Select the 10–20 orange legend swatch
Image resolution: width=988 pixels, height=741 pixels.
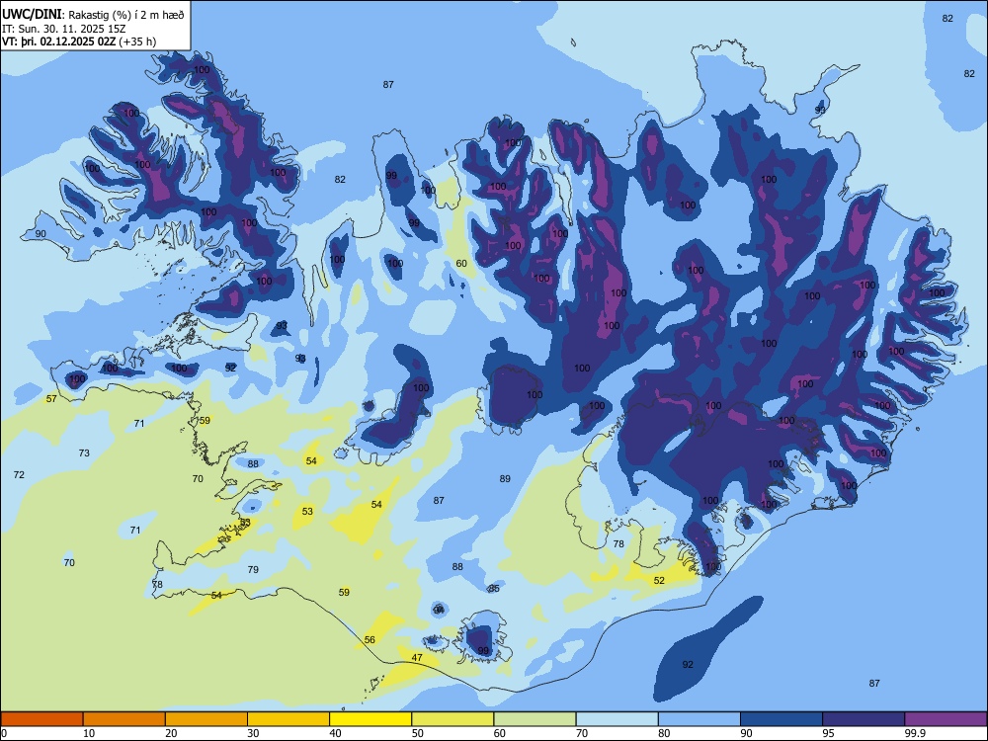tap(124, 719)
